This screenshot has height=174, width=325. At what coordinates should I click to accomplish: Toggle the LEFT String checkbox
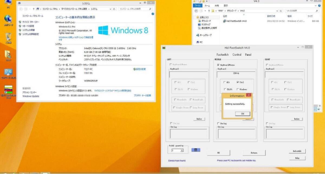171,123
